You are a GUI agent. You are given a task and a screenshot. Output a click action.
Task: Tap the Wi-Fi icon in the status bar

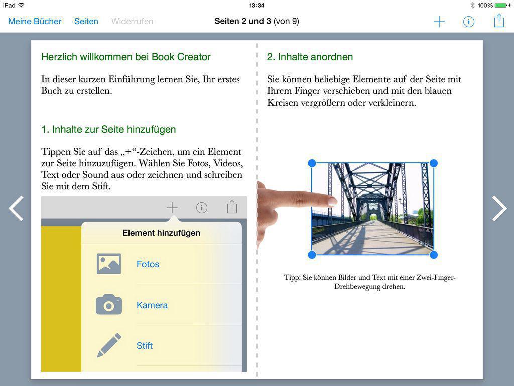(x=20, y=5)
